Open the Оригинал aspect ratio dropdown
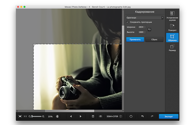The image size is (195, 125). (x=145, y=18)
